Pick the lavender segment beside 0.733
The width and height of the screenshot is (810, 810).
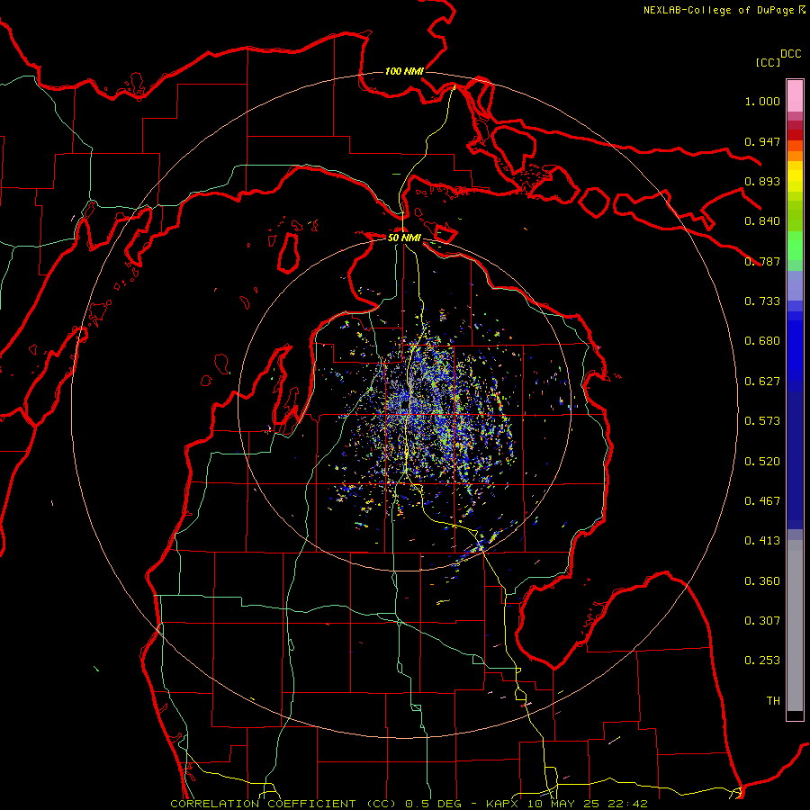click(x=795, y=285)
